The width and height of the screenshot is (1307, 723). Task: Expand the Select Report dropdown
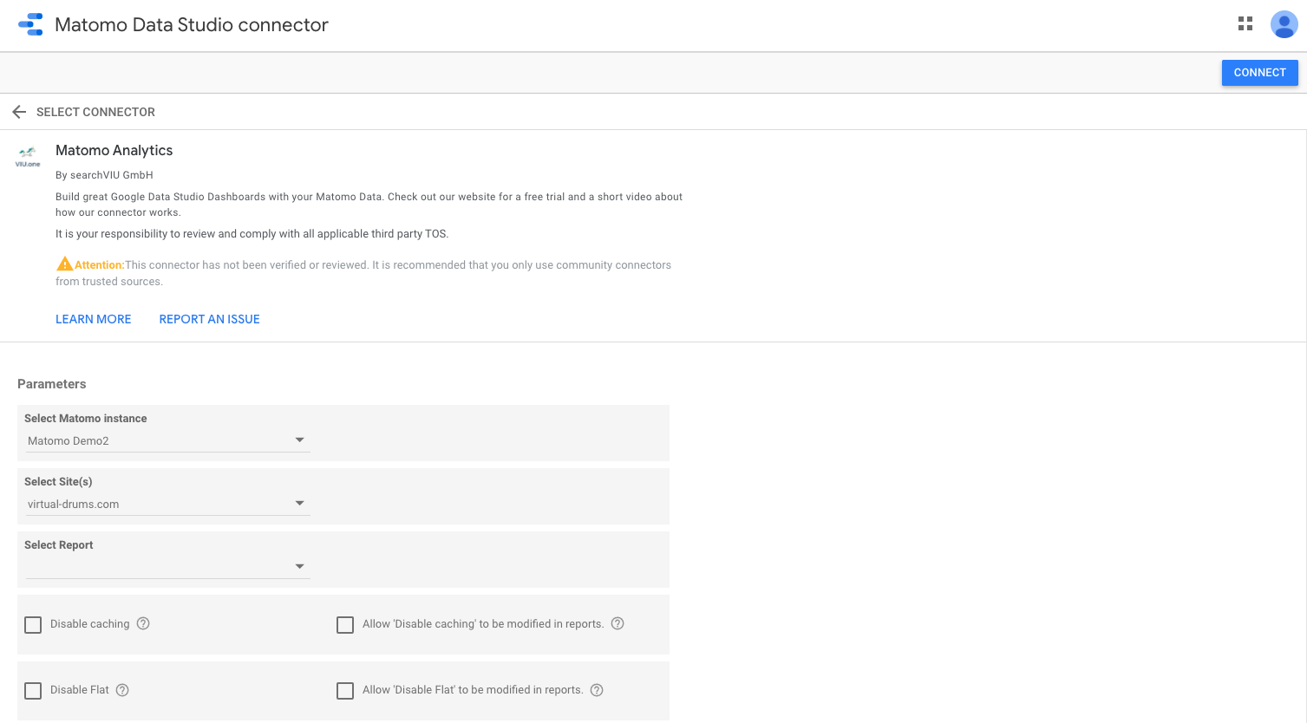167,567
